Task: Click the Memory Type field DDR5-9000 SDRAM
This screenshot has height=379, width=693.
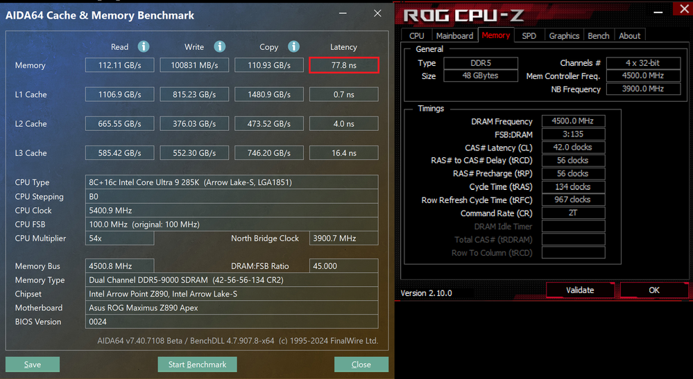Action: [232, 280]
